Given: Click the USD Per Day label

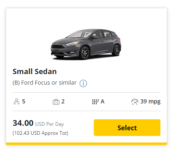Looking at the screenshot, I should pyautogui.click(x=50, y=124).
